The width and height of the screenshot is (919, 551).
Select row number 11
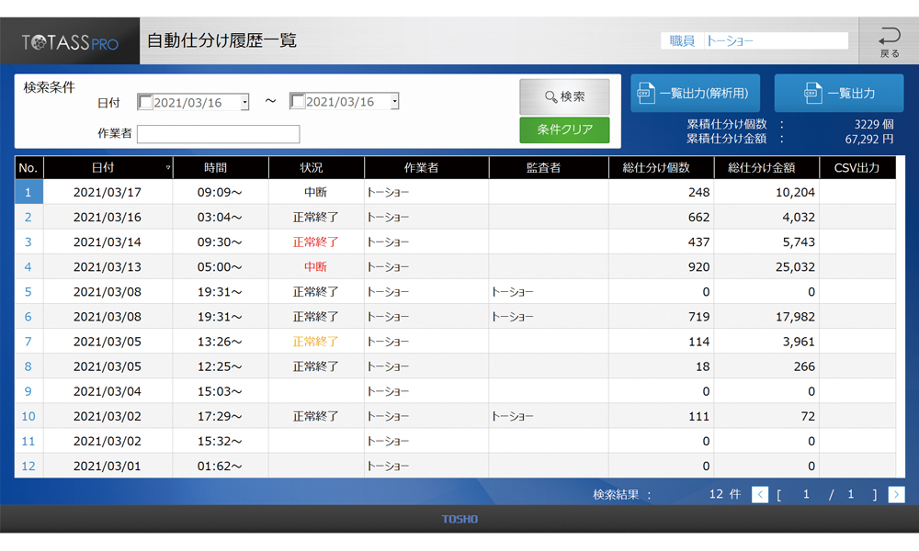click(28, 441)
